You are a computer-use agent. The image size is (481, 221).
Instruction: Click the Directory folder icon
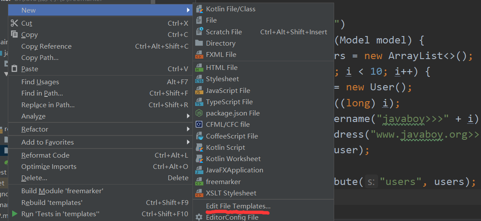[199, 43]
